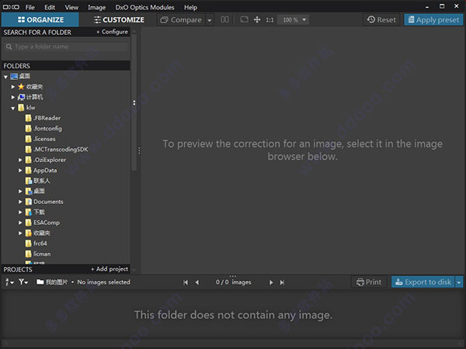Image resolution: width=466 pixels, height=349 pixels.
Task: Click the star icon of 收藏夹
Action: (x=21, y=87)
